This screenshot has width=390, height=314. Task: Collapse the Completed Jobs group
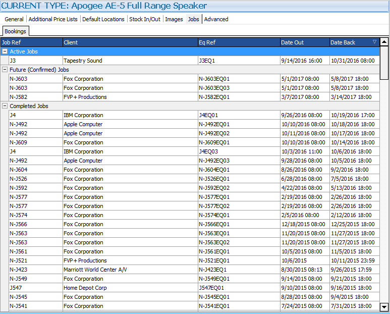tap(5, 106)
